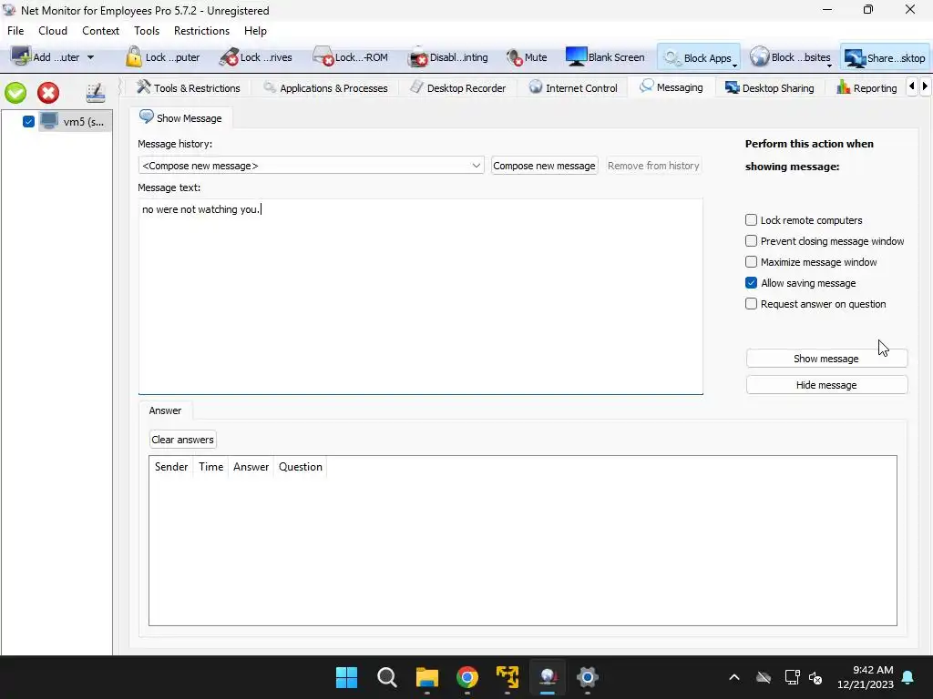Open the Windows Start menu
Viewport: 933px width, 699px height.
[346, 677]
